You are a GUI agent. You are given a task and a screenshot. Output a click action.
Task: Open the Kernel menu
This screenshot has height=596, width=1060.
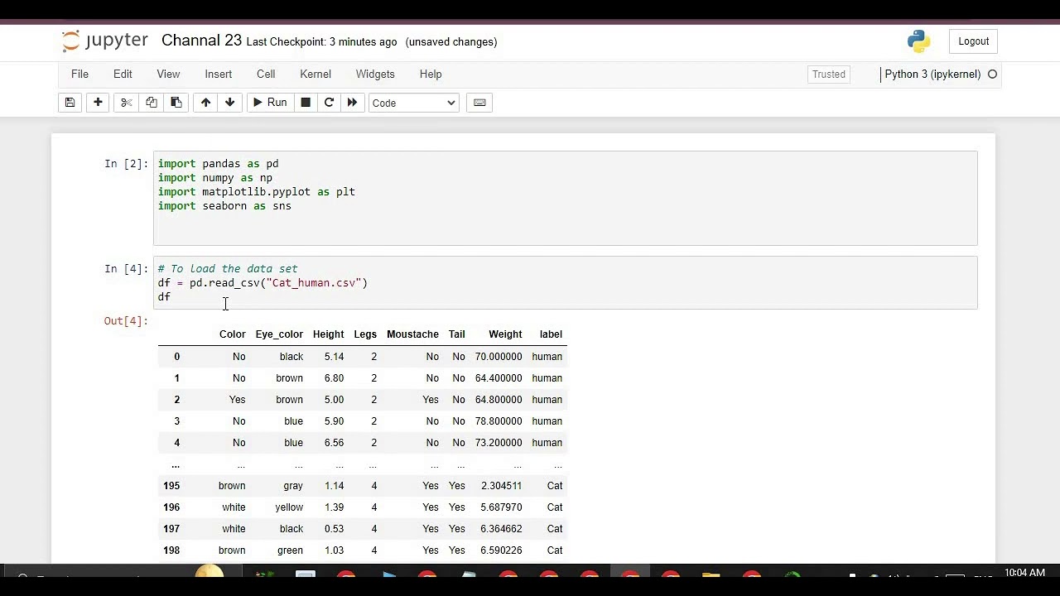click(x=316, y=74)
